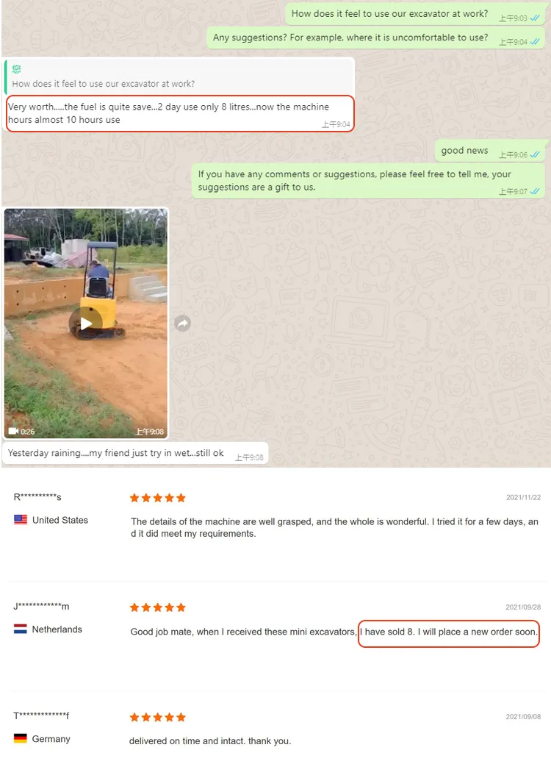Click the Germany flag icon

point(21,738)
